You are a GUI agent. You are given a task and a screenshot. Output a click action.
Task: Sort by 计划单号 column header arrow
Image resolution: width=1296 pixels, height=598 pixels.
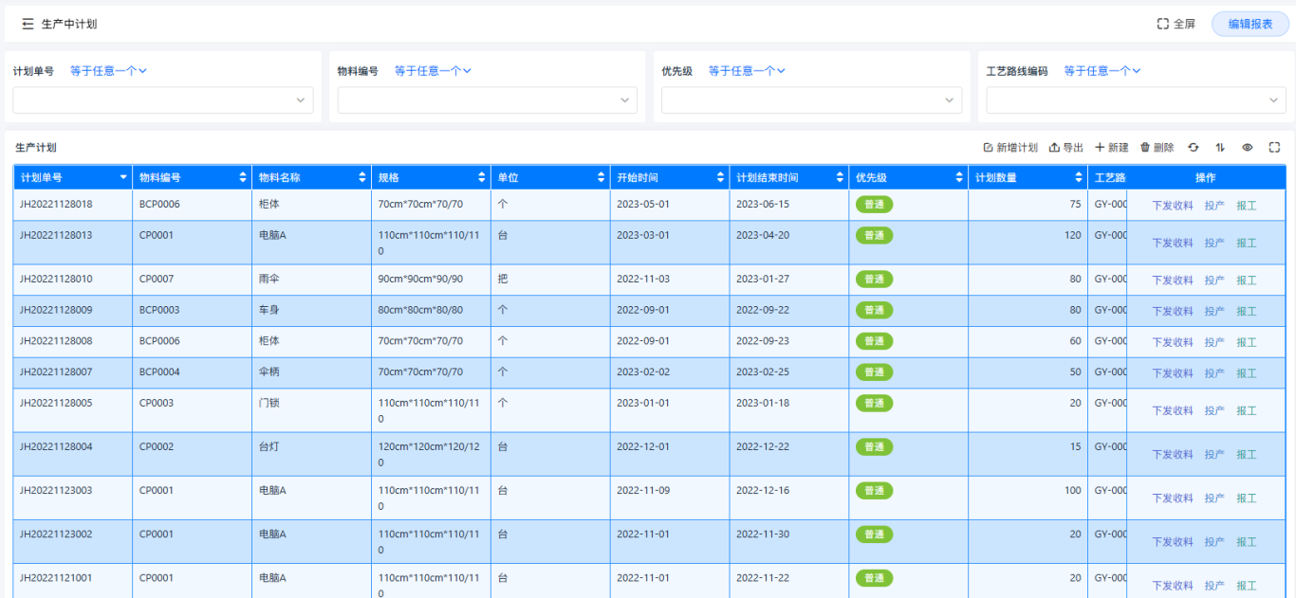pyautogui.click(x=123, y=178)
